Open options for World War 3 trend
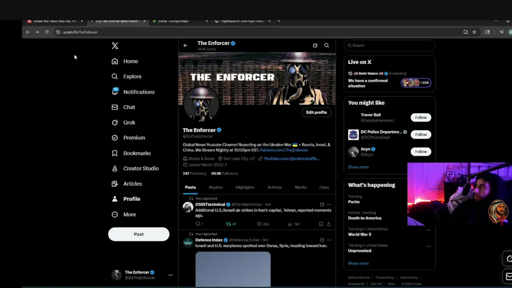The width and height of the screenshot is (512, 288). [428, 230]
